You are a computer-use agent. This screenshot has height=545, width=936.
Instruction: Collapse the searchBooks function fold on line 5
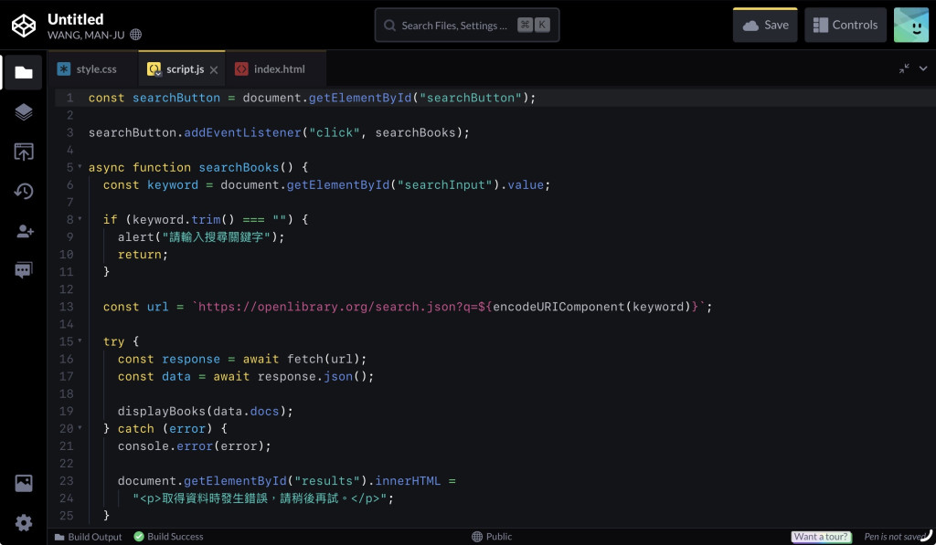click(80, 166)
